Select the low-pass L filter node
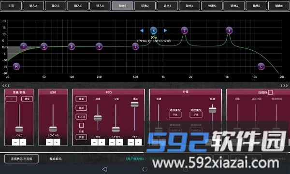 261,67
